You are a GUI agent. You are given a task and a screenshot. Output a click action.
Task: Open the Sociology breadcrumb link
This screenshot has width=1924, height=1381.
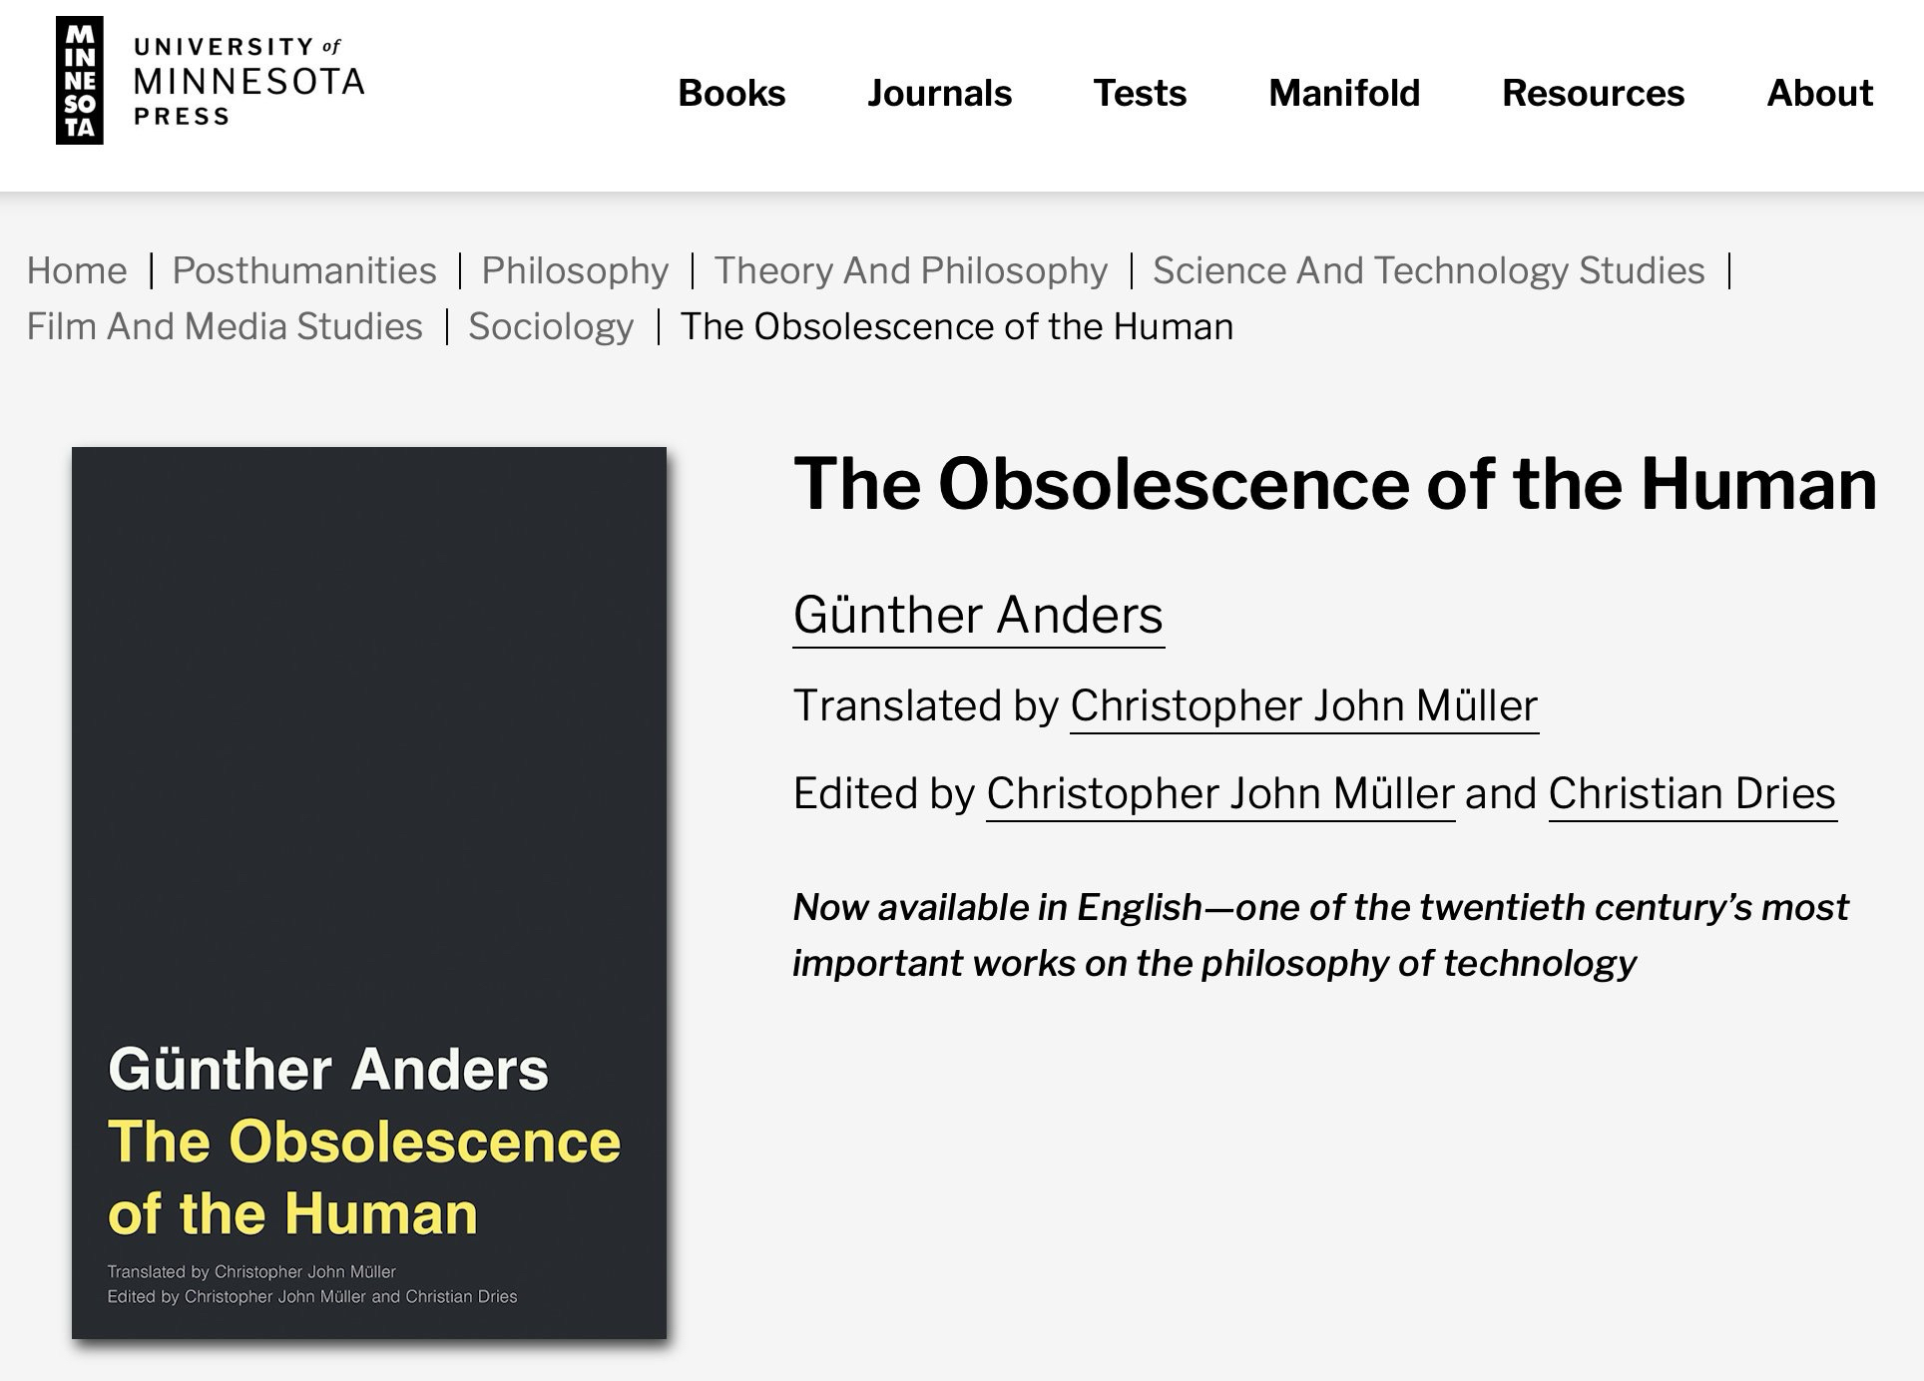[x=551, y=326]
